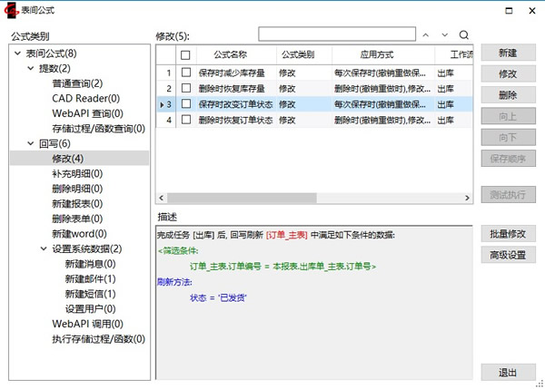The image size is (545, 389).
Task: Collapse the 表间公式(8) tree node
Action: pyautogui.click(x=17, y=54)
